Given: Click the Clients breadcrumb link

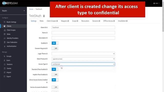Looking at the screenshot, I should (31, 9).
